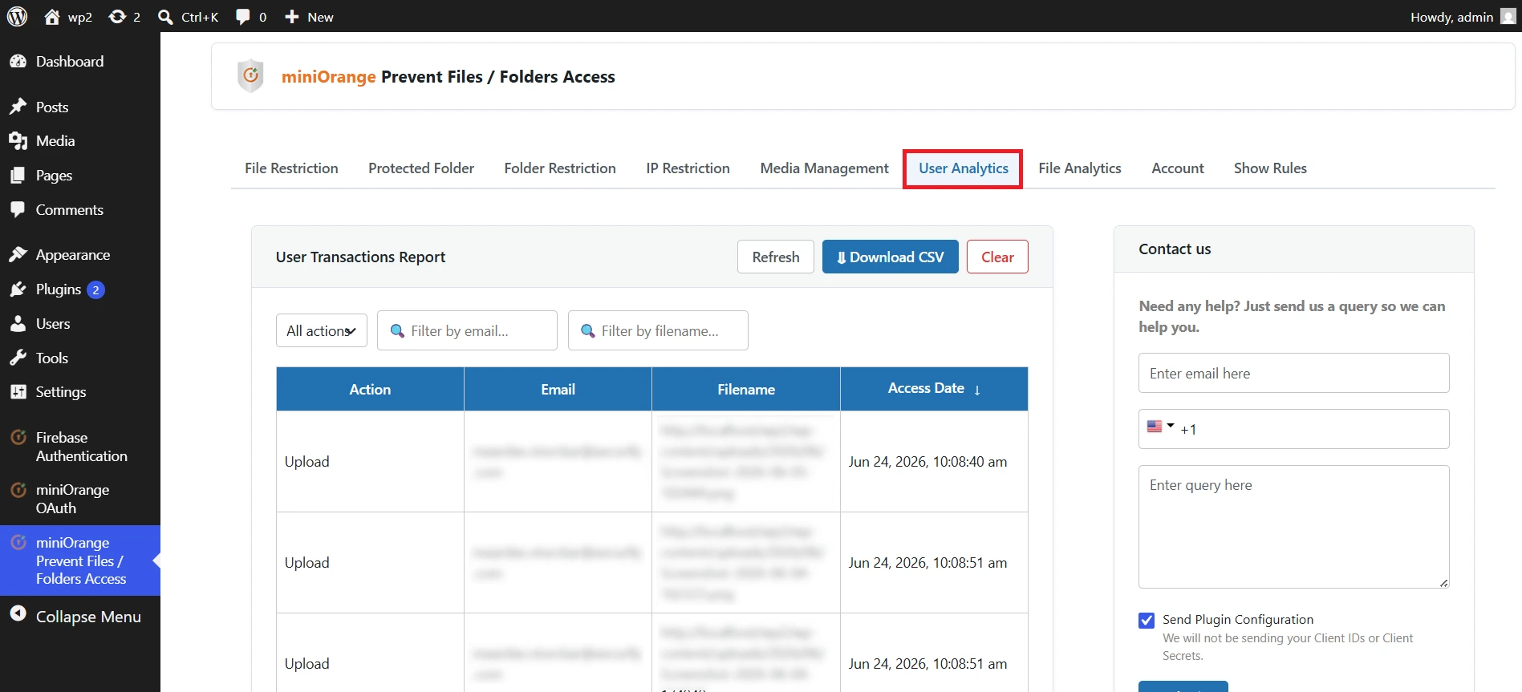This screenshot has width=1522, height=692.
Task: Open the wp2 site home icon
Action: [x=52, y=16]
